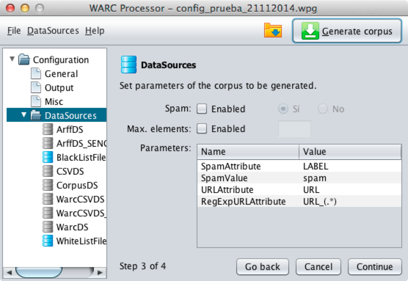Viewport: 408px width, 281px height.
Task: Select the WarcDS data source icon
Action: coord(48,227)
